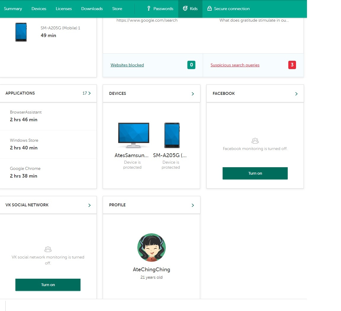Click the SM-A205G (... device name in Devices

pyautogui.click(x=170, y=155)
